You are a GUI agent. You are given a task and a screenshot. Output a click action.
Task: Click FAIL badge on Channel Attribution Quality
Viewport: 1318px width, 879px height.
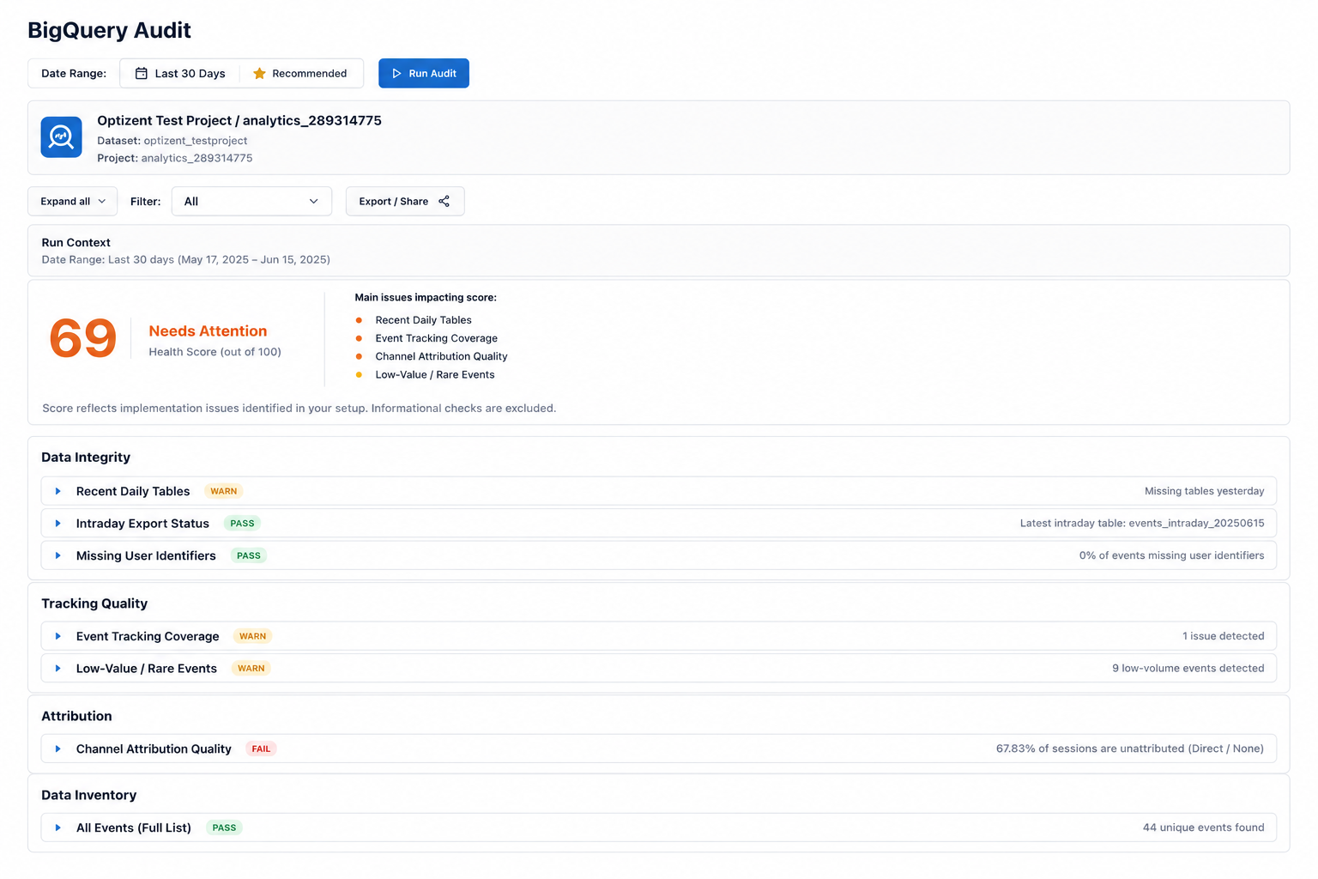261,749
